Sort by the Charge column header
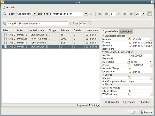The width and height of the screenshot is (155, 116). click(x=53, y=30)
